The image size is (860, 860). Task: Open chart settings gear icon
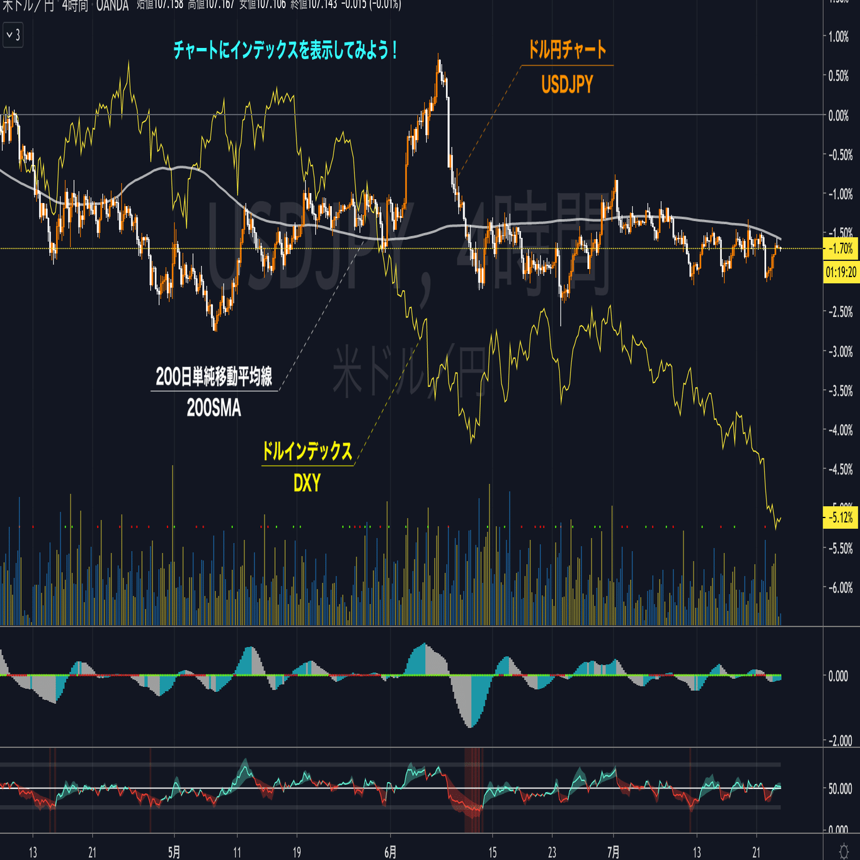tap(844, 850)
